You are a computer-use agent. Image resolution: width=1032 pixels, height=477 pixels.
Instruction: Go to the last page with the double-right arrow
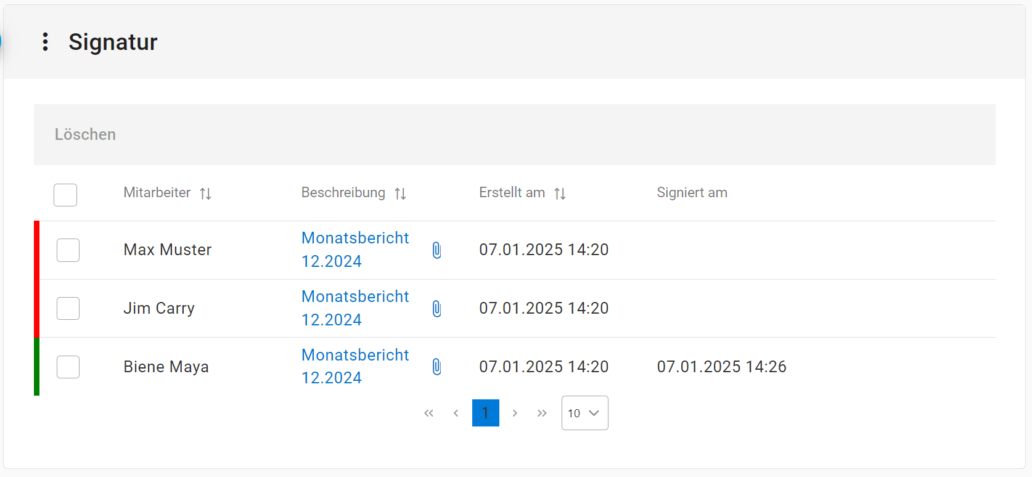point(542,413)
